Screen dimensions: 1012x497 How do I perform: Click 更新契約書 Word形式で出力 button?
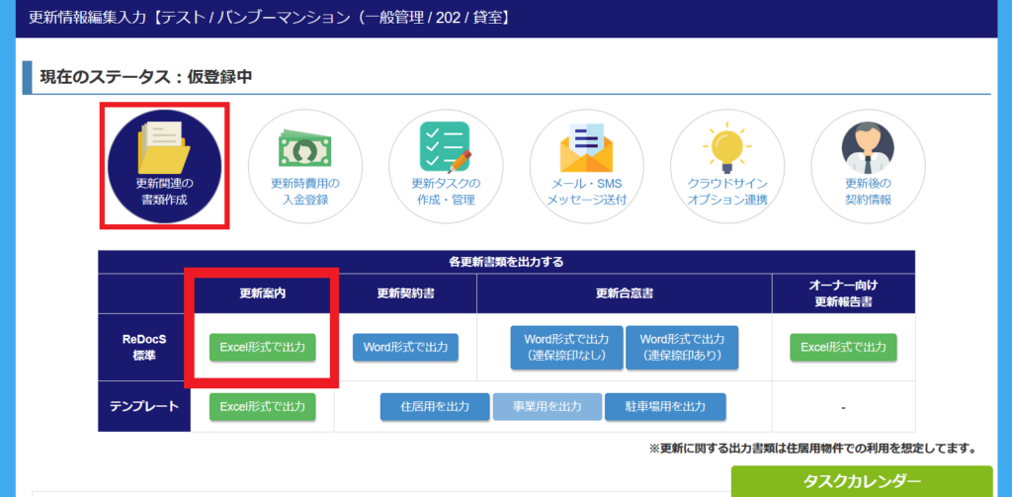(x=405, y=347)
